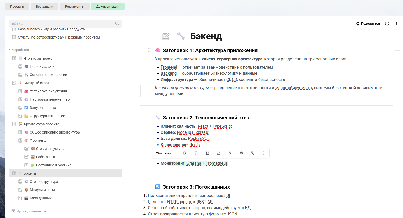The image size is (403, 218).
Task: Toggle underline formatting
Action: pyautogui.click(x=207, y=153)
